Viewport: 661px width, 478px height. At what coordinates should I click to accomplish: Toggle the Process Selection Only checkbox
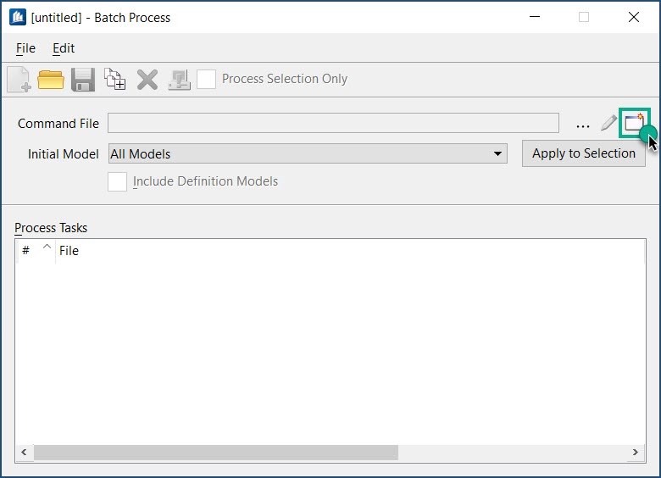click(206, 79)
